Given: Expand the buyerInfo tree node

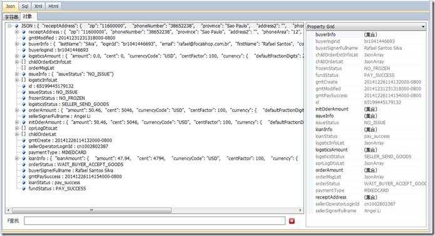Looking at the screenshot, I should pyautogui.click(x=17, y=44).
